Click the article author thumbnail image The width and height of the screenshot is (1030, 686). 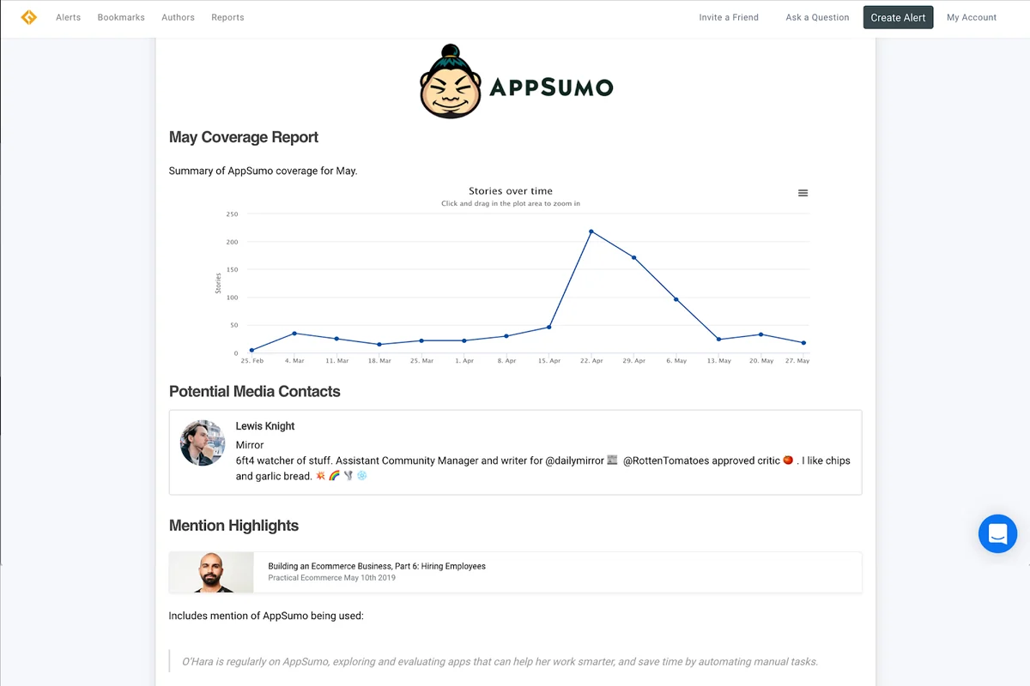click(x=211, y=572)
